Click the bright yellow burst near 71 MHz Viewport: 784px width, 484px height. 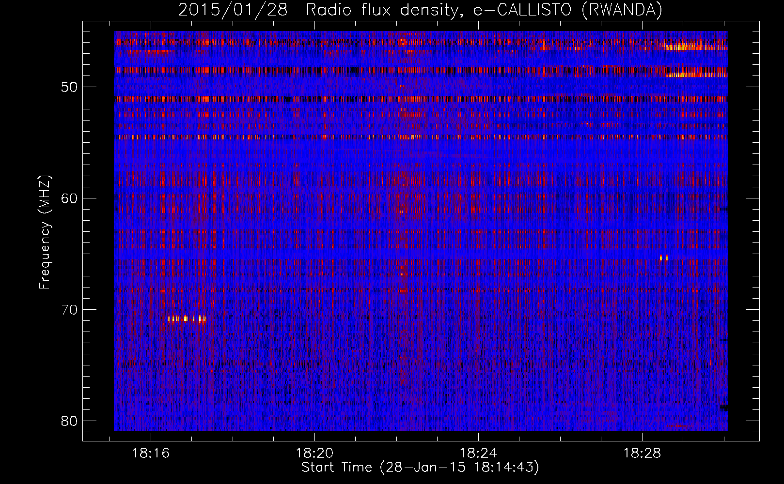[x=187, y=319]
